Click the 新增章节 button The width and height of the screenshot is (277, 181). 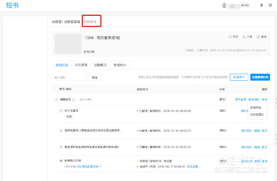coord(239,77)
